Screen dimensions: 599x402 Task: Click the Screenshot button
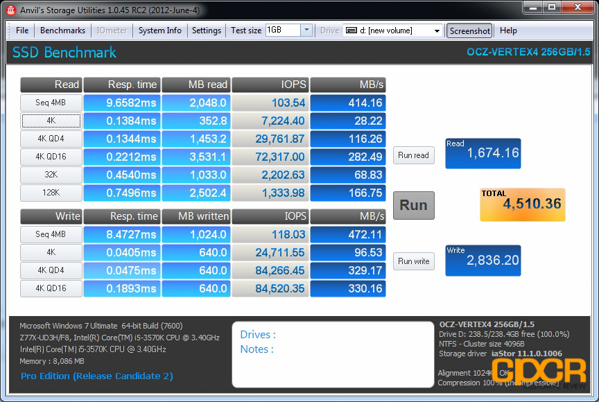469,30
